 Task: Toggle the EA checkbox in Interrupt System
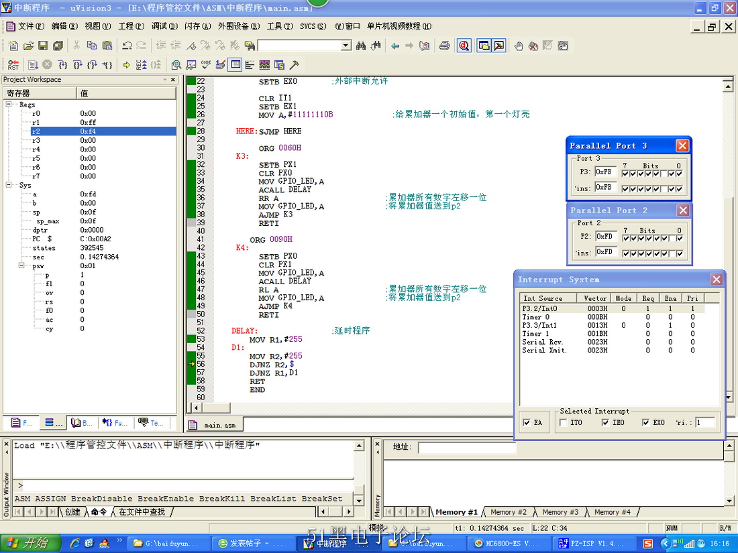click(527, 423)
